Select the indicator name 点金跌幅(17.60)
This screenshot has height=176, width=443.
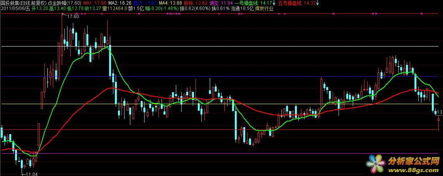pyautogui.click(x=64, y=3)
